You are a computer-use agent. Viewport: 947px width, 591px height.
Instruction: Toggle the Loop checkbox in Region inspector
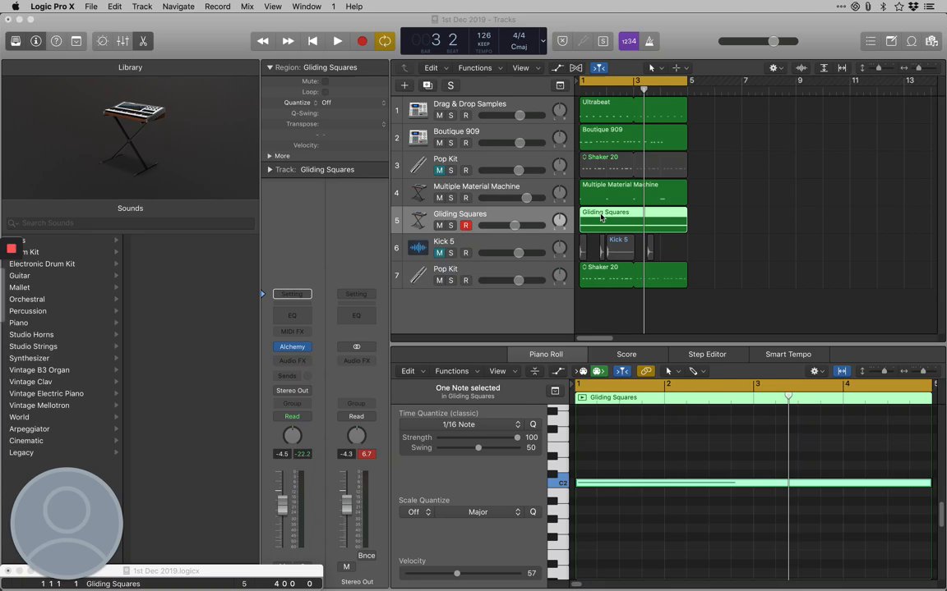click(325, 92)
